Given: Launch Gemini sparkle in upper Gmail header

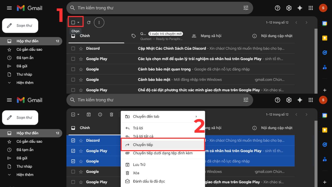Looking at the screenshot, I should click(300, 8).
